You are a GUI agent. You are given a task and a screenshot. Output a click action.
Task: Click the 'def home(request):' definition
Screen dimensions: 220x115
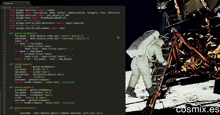(x=21, y=64)
